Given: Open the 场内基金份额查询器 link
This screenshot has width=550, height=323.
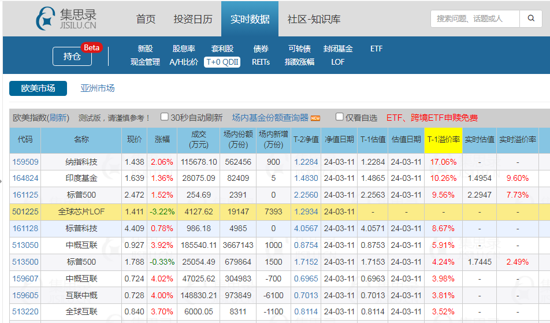Looking at the screenshot, I should [270, 118].
